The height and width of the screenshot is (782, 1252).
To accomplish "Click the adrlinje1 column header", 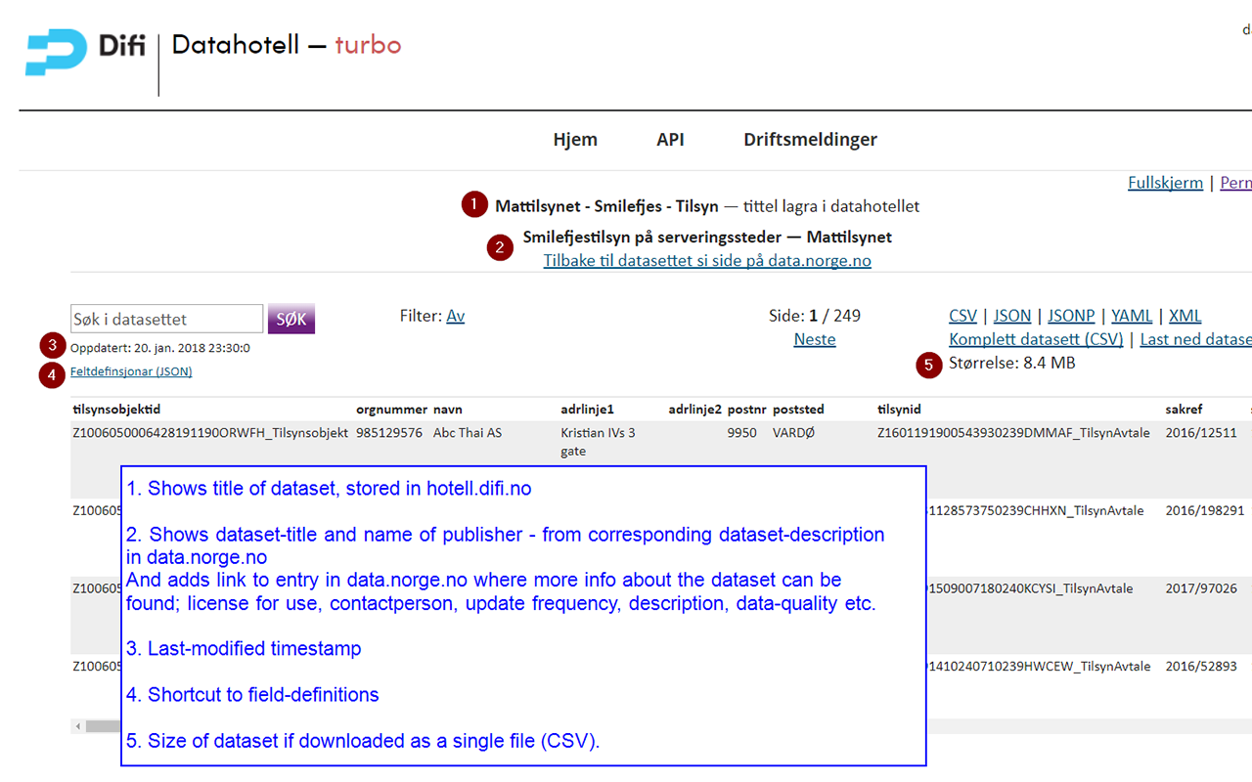I will [587, 410].
